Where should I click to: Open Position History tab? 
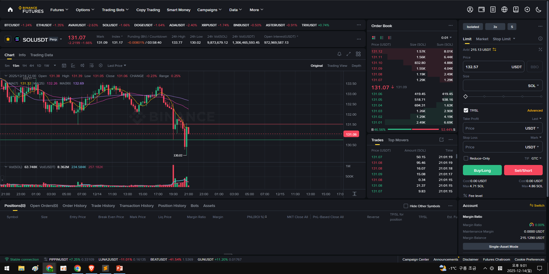(172, 205)
